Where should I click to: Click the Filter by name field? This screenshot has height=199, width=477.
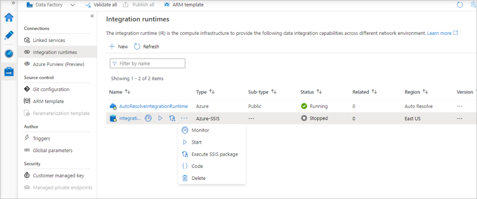(147, 63)
